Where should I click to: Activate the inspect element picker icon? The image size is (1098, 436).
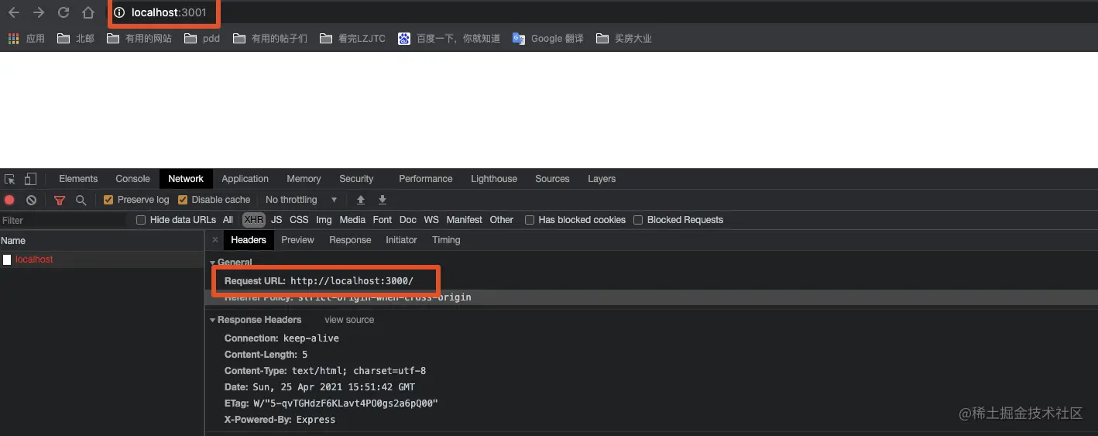(x=10, y=179)
